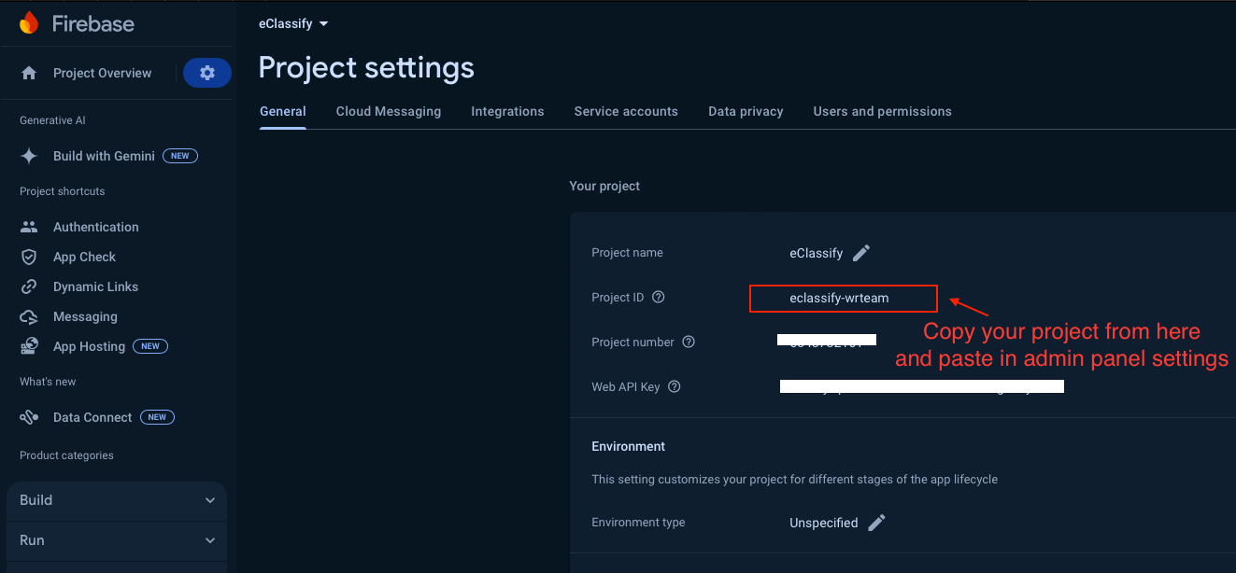This screenshot has width=1236, height=573.
Task: Edit Environment type with pencil icon
Action: click(876, 523)
